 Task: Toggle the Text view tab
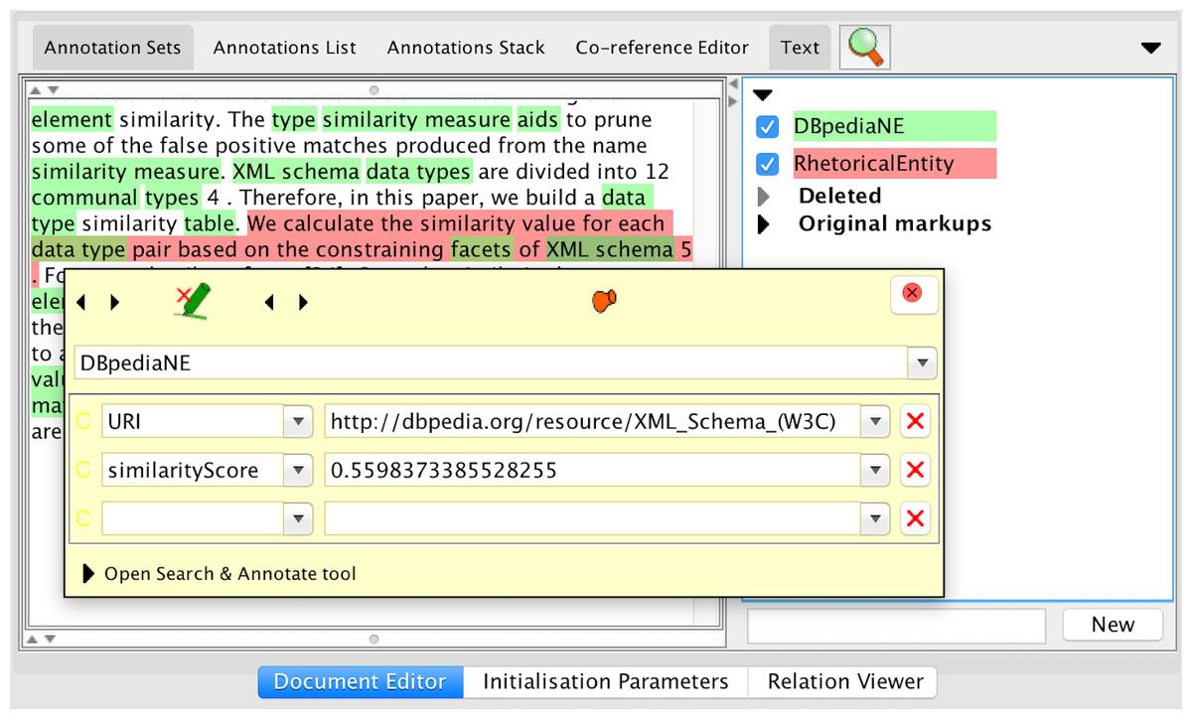point(800,48)
